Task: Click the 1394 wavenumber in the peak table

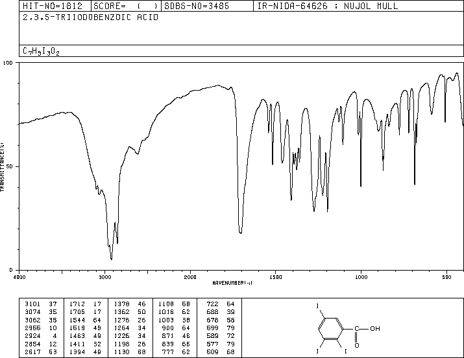Action: point(77,352)
